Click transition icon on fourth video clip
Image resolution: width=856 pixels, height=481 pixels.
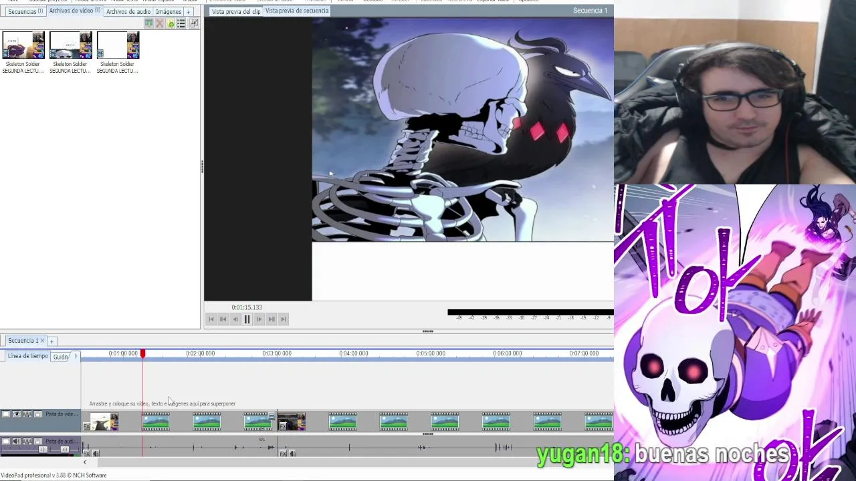click(271, 417)
